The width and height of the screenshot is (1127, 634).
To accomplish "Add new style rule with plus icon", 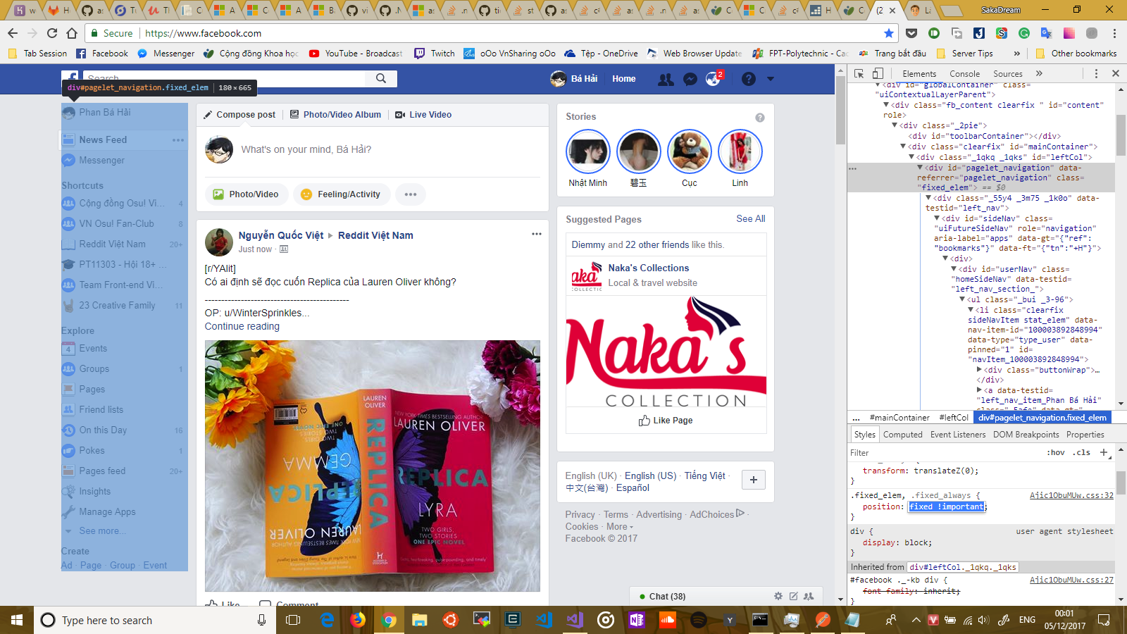I will [1104, 452].
